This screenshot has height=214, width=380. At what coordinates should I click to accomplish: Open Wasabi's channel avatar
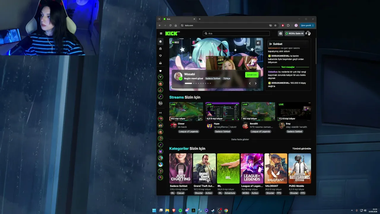[178, 76]
